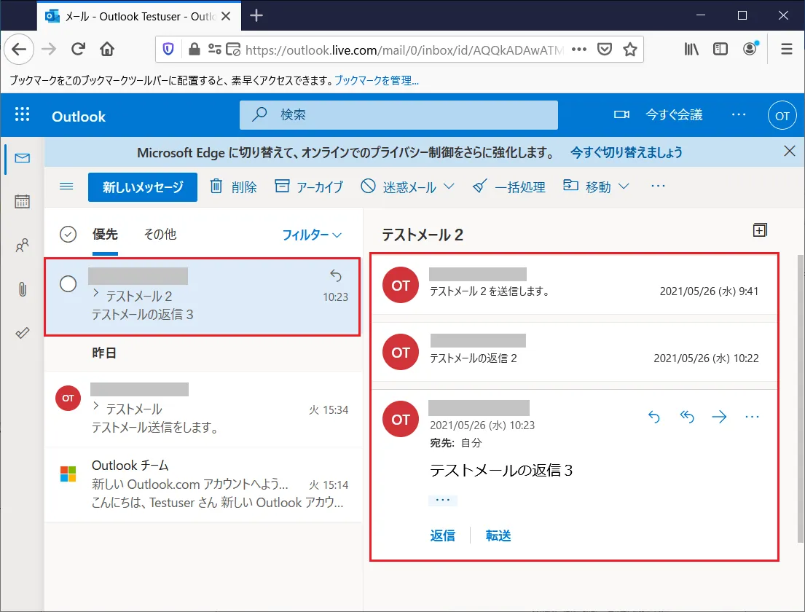Image resolution: width=805 pixels, height=612 pixels.
Task: Open header more options ellipsis
Action: click(739, 114)
